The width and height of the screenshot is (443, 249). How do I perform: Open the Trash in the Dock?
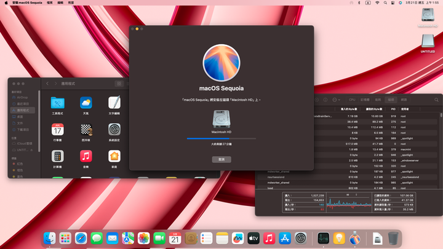pyautogui.click(x=393, y=239)
